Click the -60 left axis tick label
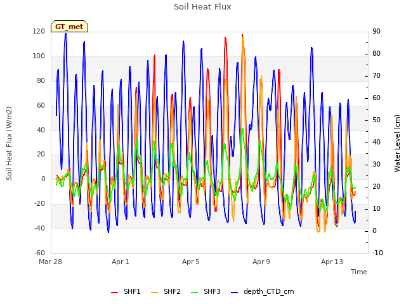 [39, 253]
